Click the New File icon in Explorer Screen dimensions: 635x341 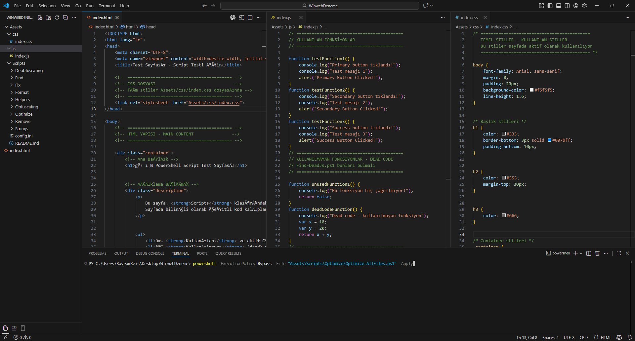tap(40, 18)
